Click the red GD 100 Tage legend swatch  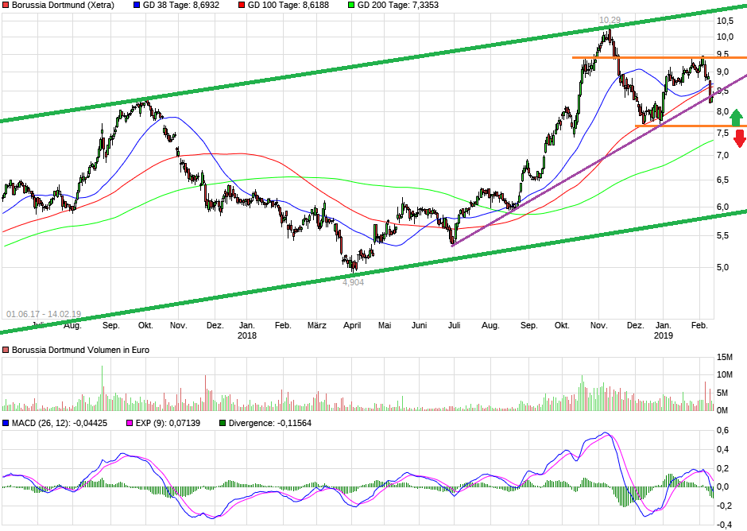(242, 6)
